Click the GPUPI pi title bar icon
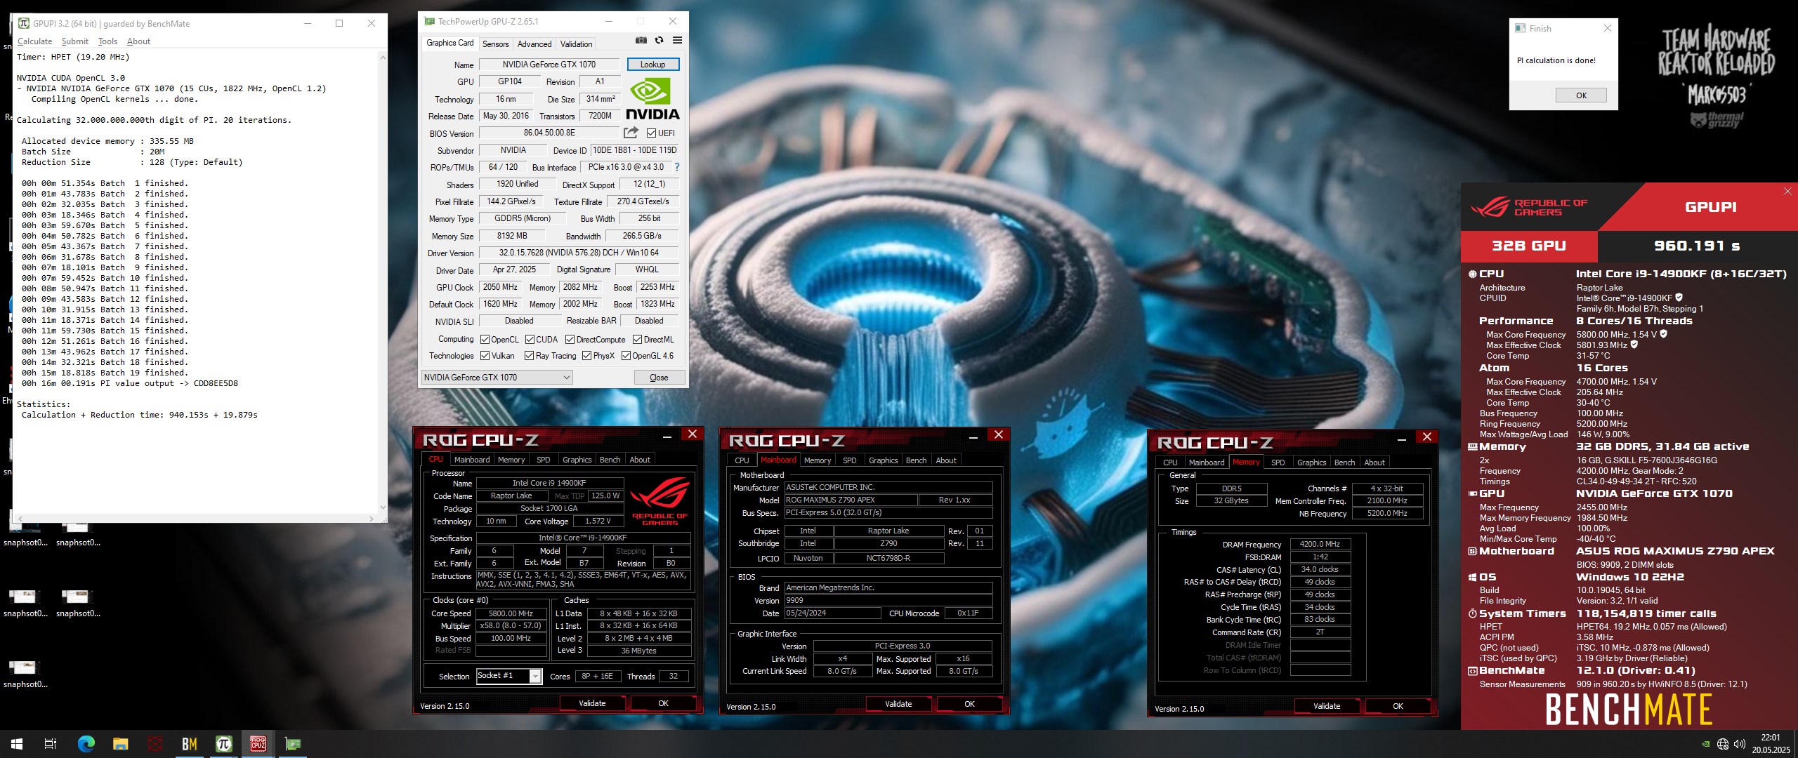 [x=24, y=23]
